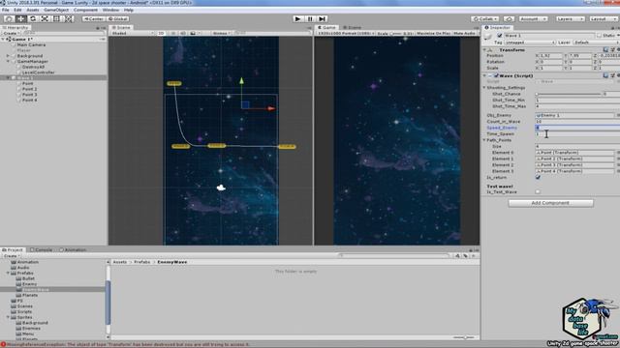Image resolution: width=620 pixels, height=348 pixels.
Task: Adjust the Shot_Chance slider
Action: (x=569, y=94)
